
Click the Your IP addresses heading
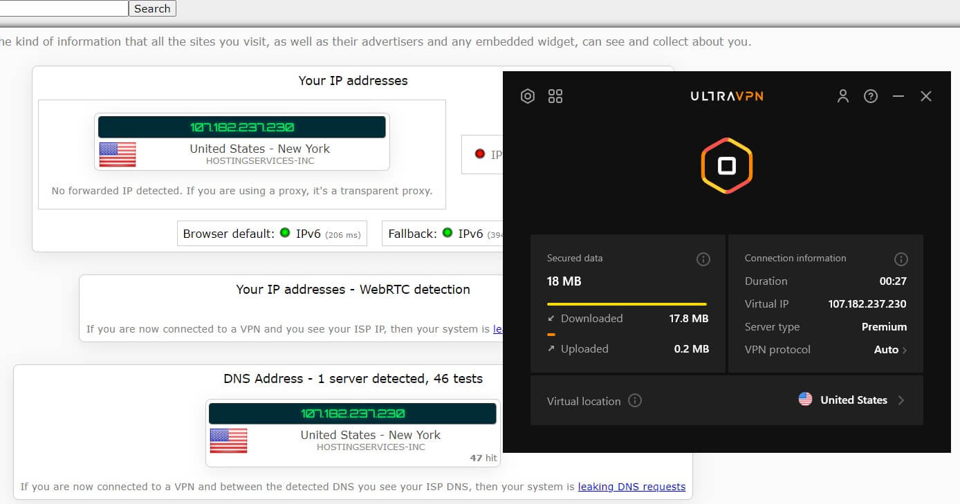click(x=353, y=81)
